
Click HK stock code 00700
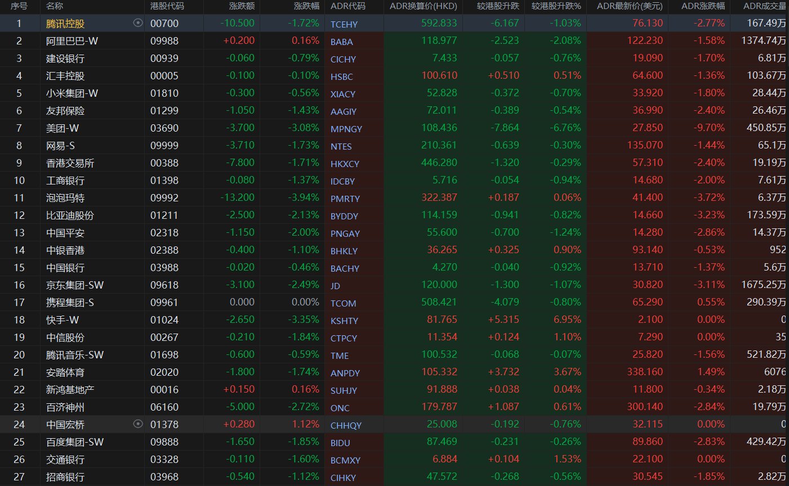click(x=164, y=24)
